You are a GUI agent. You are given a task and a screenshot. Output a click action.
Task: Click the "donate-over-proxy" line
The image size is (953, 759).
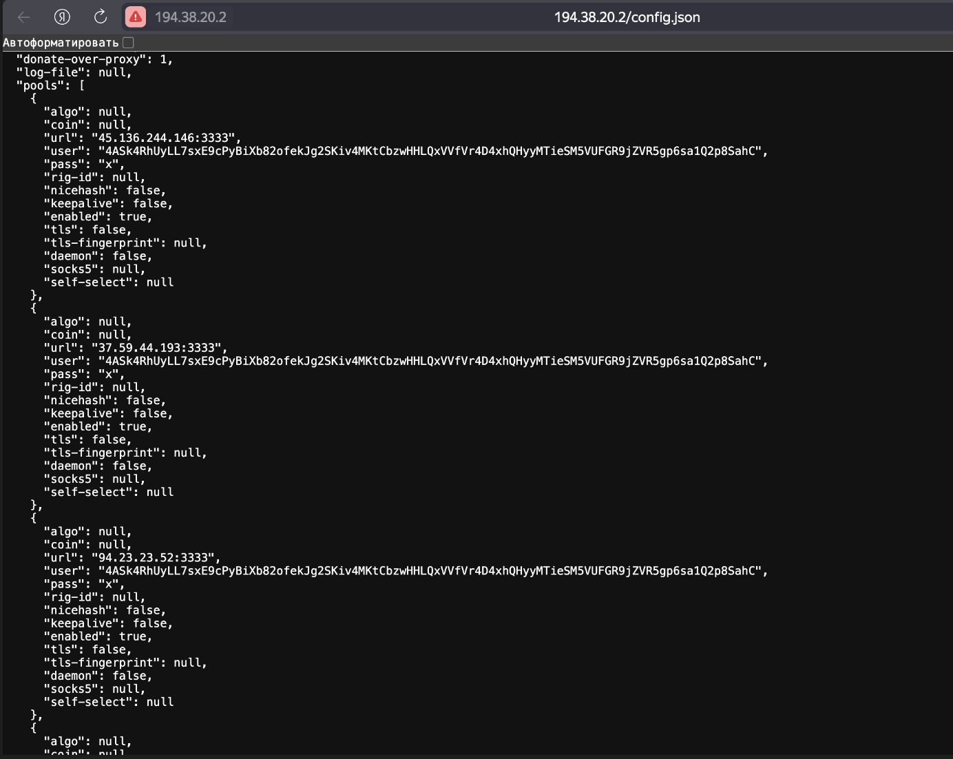(x=94, y=59)
